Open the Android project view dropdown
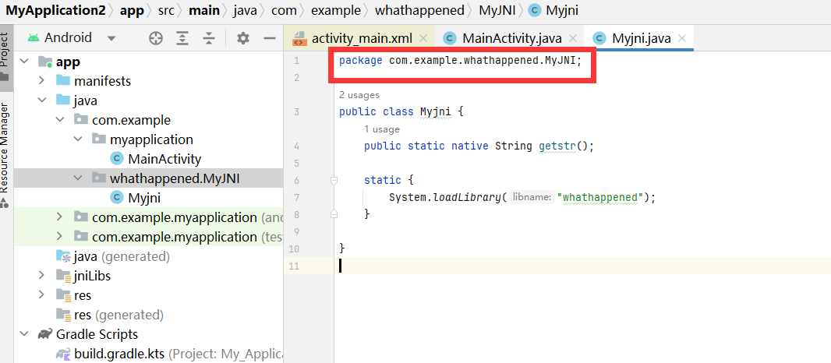Viewport: 831px width, 363px height. coord(111,38)
